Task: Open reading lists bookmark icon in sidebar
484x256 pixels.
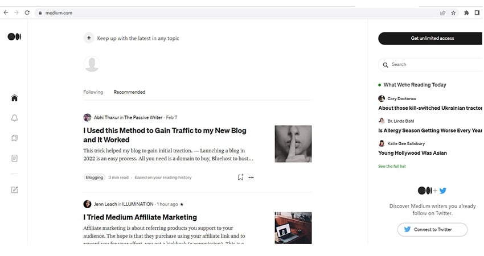Action: coord(14,138)
